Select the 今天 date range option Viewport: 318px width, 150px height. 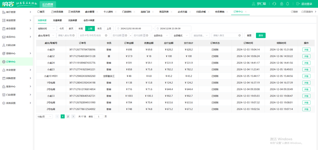[x=62, y=28]
